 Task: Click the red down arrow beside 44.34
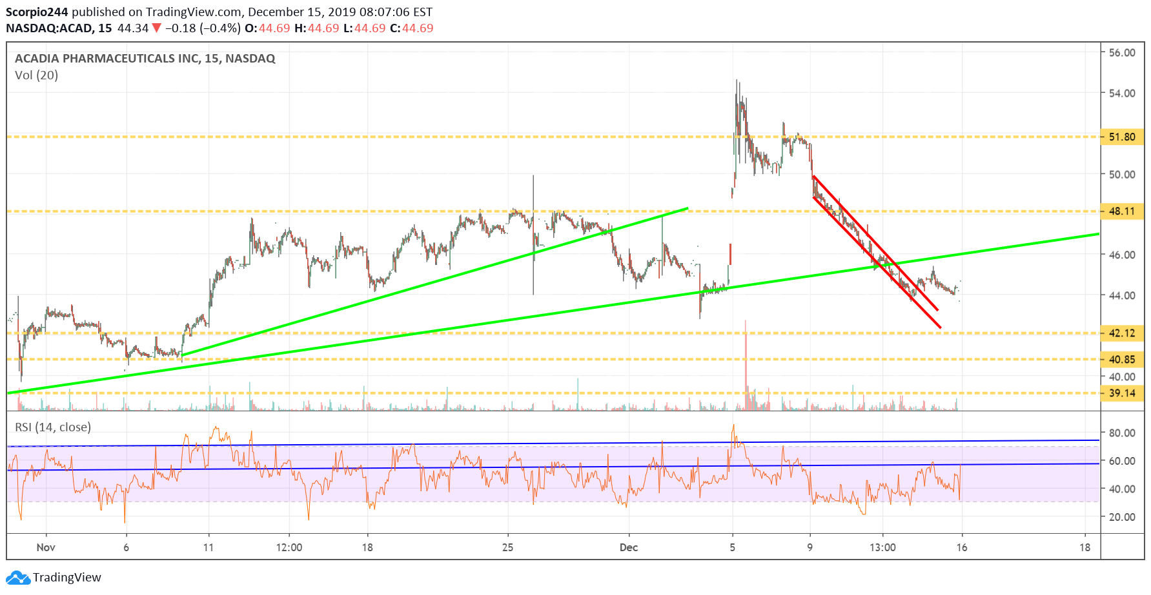(x=156, y=28)
